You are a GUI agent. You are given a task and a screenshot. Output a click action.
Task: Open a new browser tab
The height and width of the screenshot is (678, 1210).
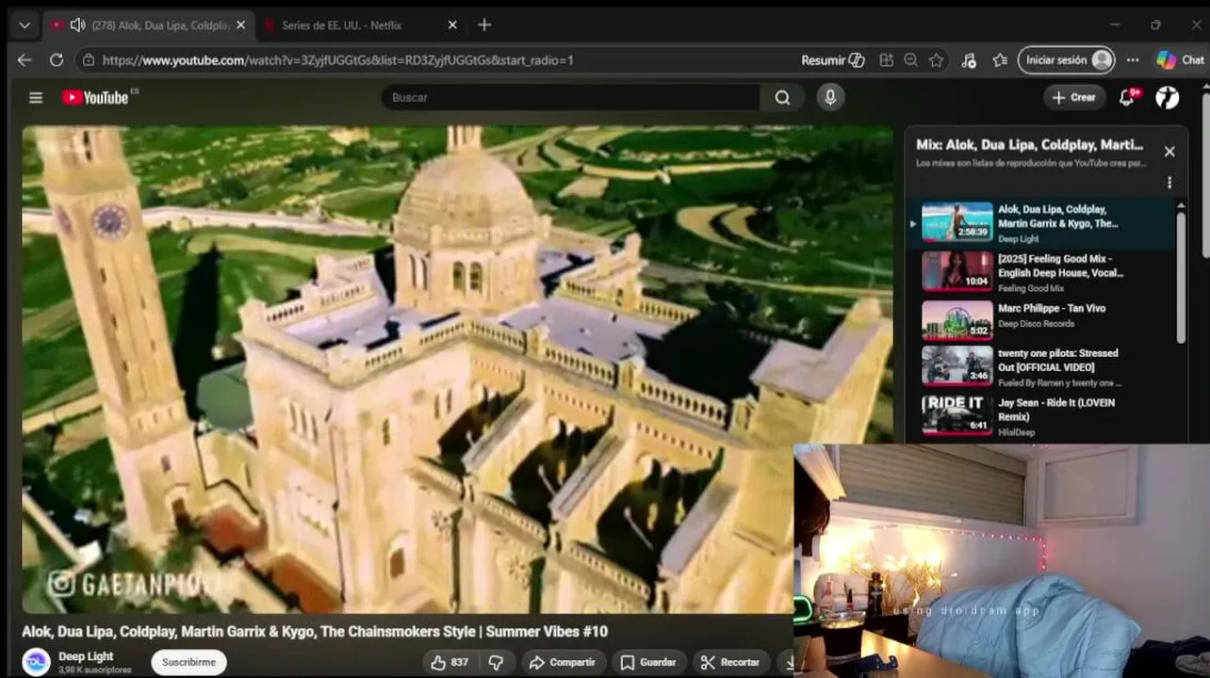tap(484, 25)
